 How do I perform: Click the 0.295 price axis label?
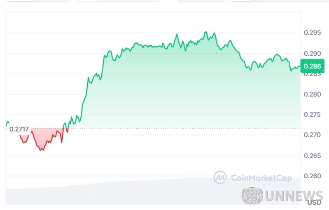pos(312,33)
